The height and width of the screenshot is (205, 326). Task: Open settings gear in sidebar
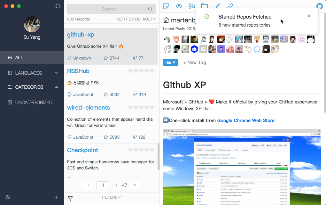[x=8, y=197]
